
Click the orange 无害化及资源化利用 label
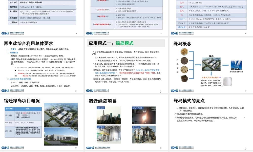point(210,78)
